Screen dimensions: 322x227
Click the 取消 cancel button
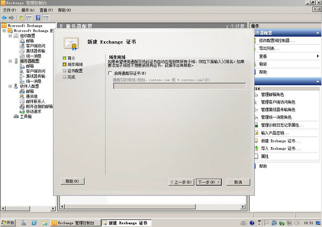tap(238, 182)
